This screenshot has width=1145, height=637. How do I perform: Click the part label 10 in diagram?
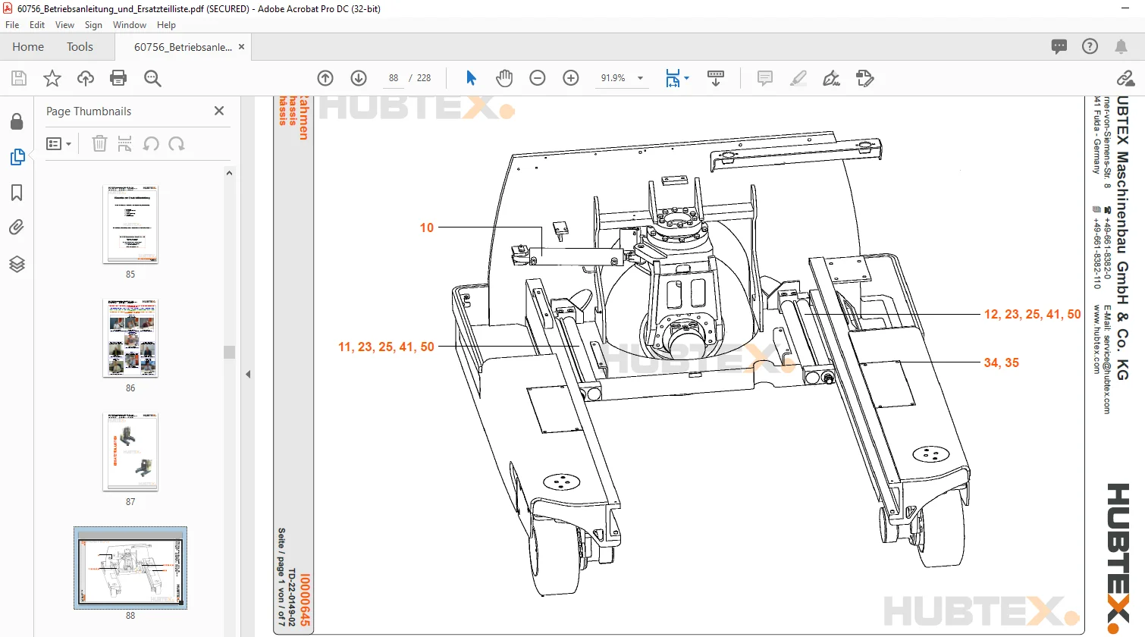coord(427,227)
